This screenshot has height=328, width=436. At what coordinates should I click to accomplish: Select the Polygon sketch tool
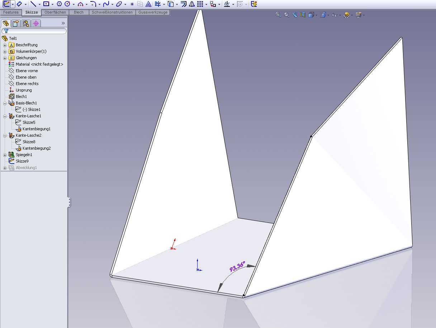coord(60,4)
